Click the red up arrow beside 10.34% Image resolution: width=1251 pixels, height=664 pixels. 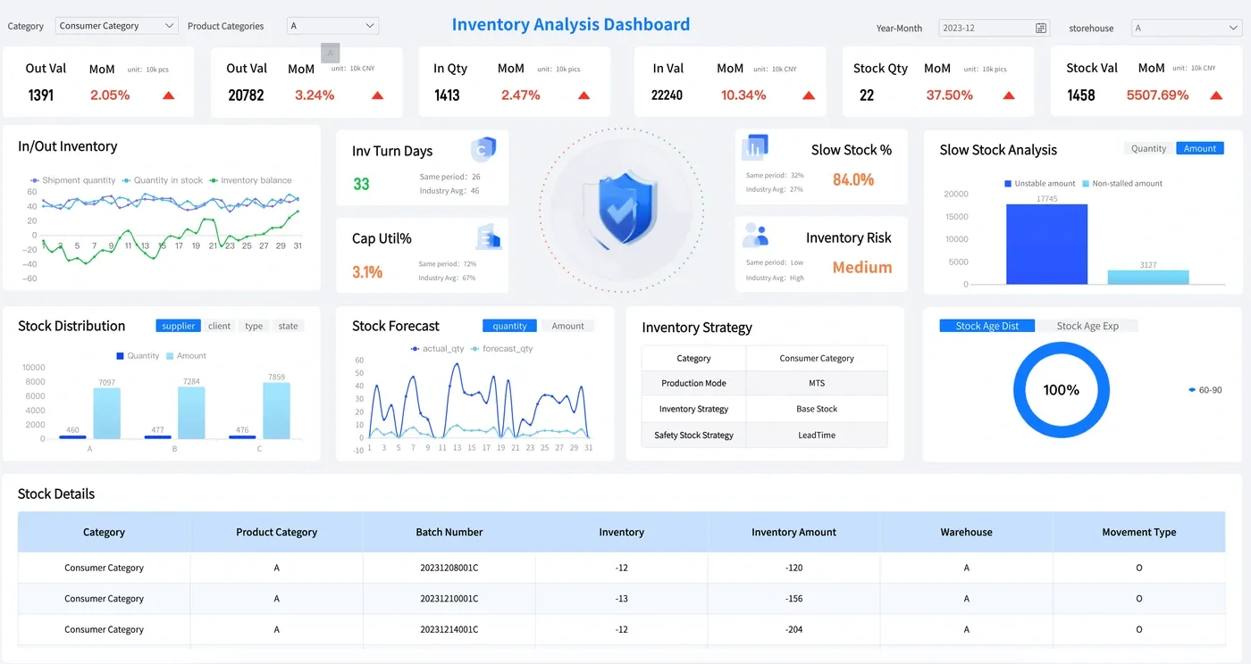809,95
